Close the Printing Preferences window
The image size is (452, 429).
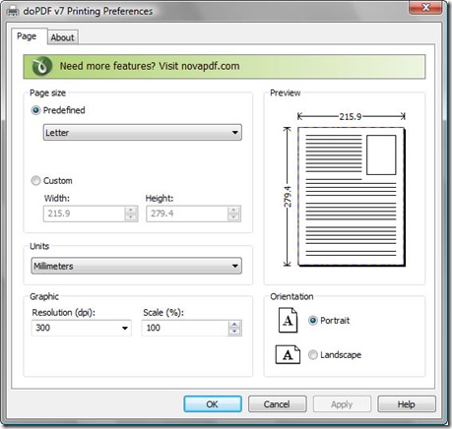pos(425,7)
